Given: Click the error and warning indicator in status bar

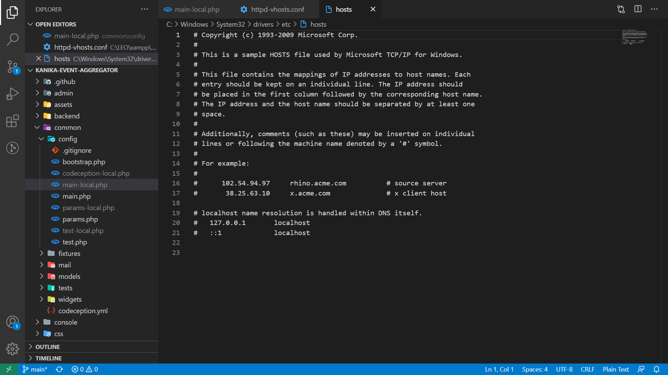Looking at the screenshot, I should [x=85, y=369].
